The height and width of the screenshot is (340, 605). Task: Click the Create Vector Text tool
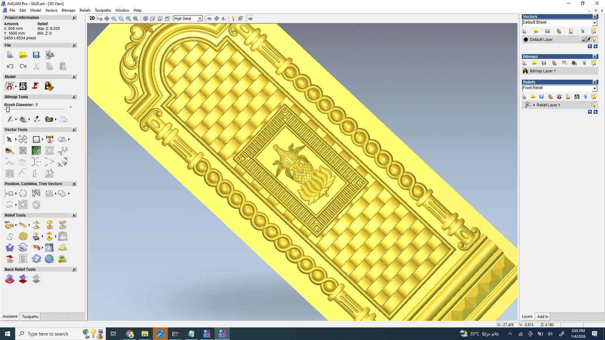50,139
